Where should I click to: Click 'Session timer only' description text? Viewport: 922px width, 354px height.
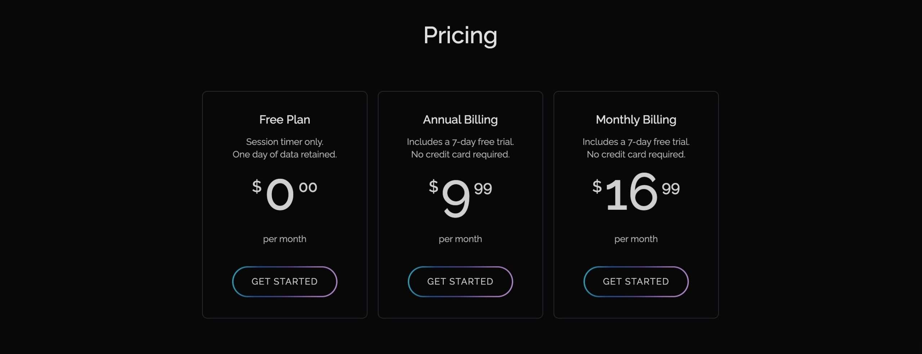click(285, 142)
